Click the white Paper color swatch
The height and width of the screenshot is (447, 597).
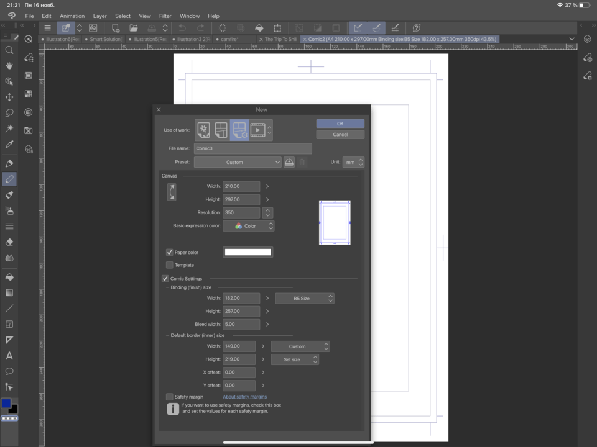248,251
